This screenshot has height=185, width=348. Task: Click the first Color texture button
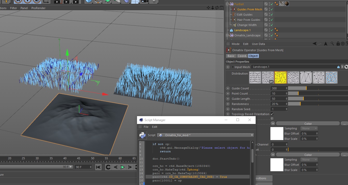pos(308,124)
